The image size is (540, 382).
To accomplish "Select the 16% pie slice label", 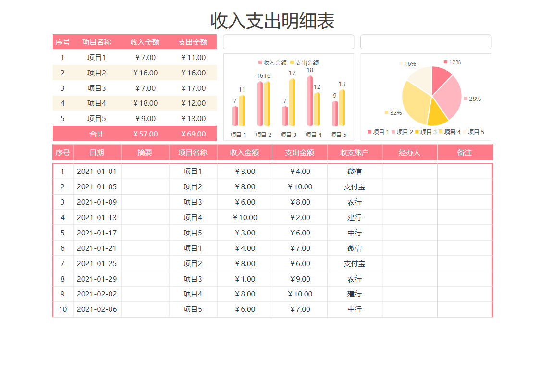I will point(407,64).
